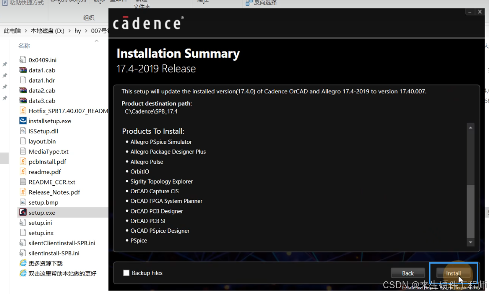Image resolution: width=489 pixels, height=294 pixels.
Task: Select the MediaType.txt file icon
Action: (23, 151)
